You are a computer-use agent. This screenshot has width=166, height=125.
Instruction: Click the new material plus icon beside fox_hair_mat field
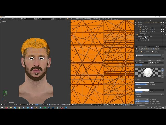pyautogui.click(x=150, y=63)
